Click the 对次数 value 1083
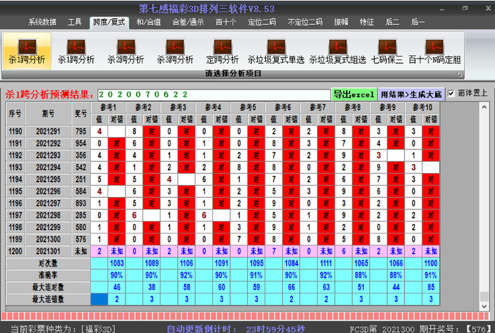Image resolution: width=495 pixels, height=333 pixels. point(116,264)
